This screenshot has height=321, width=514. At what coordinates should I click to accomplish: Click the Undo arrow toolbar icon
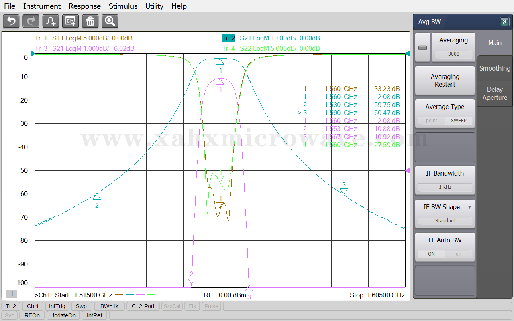pyautogui.click(x=11, y=21)
